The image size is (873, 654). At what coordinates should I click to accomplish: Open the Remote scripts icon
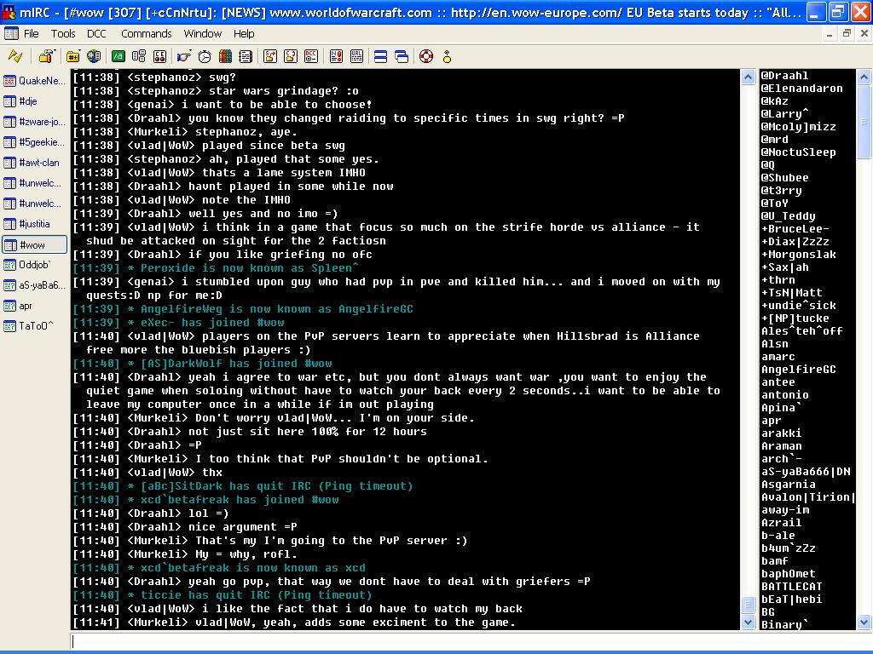pyautogui.click(x=159, y=56)
